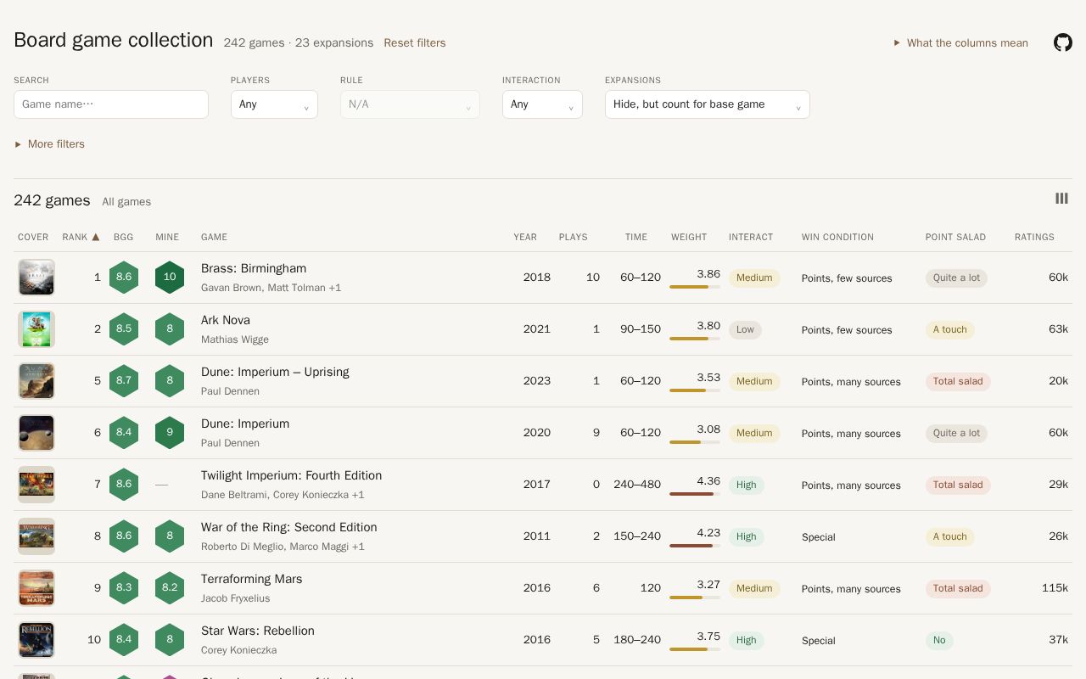The width and height of the screenshot is (1086, 679).
Task: Expand More filters
Action: [49, 144]
